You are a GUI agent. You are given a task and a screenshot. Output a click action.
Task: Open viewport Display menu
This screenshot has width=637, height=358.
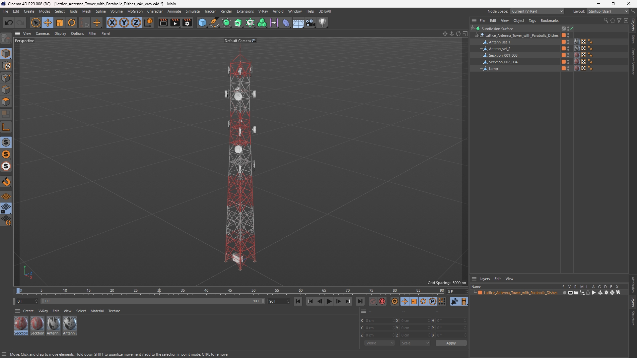(x=60, y=33)
